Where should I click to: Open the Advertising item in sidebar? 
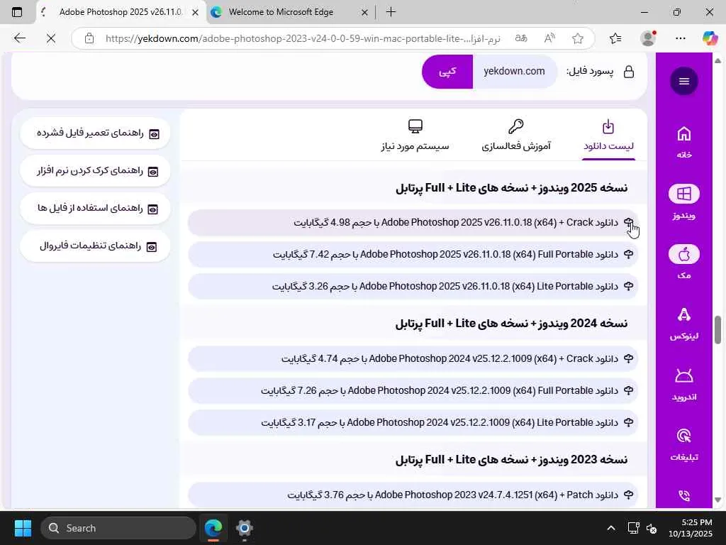pos(684,445)
